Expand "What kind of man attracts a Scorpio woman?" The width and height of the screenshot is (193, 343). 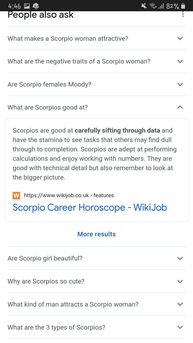(96, 304)
